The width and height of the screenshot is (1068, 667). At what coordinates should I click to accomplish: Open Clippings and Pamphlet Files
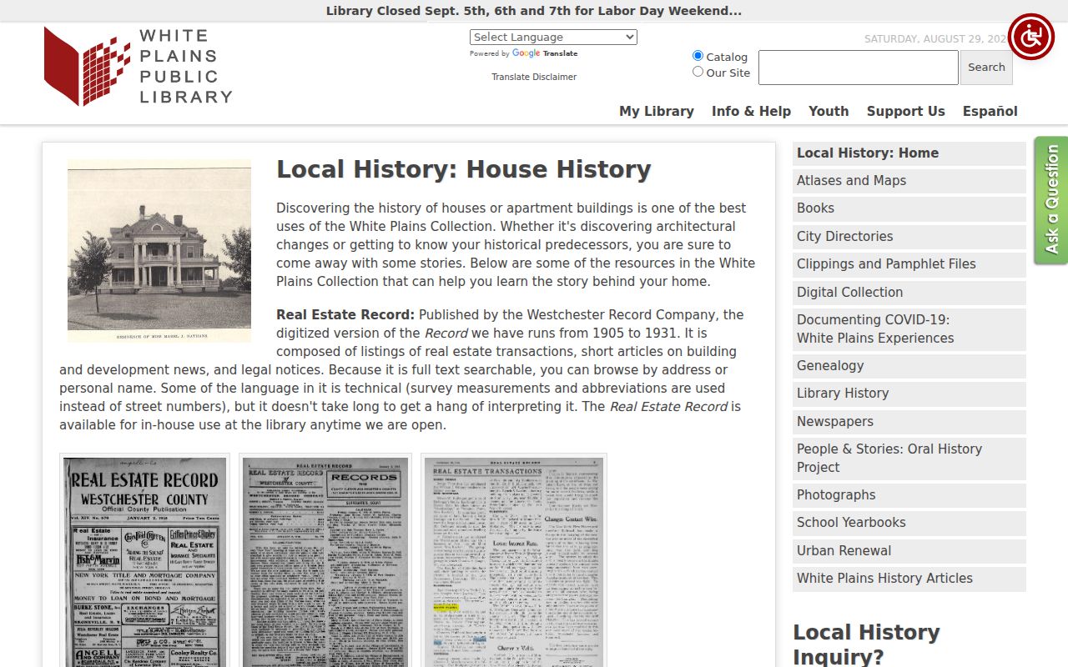(x=909, y=264)
